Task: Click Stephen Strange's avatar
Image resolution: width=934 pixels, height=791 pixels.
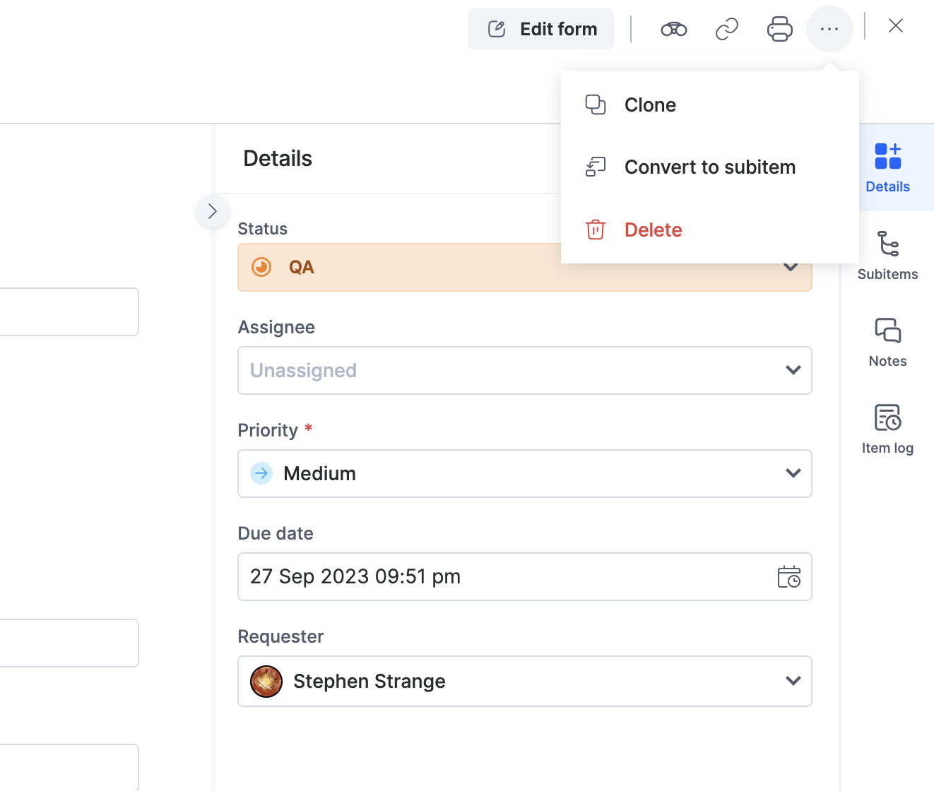Action: [x=266, y=682]
